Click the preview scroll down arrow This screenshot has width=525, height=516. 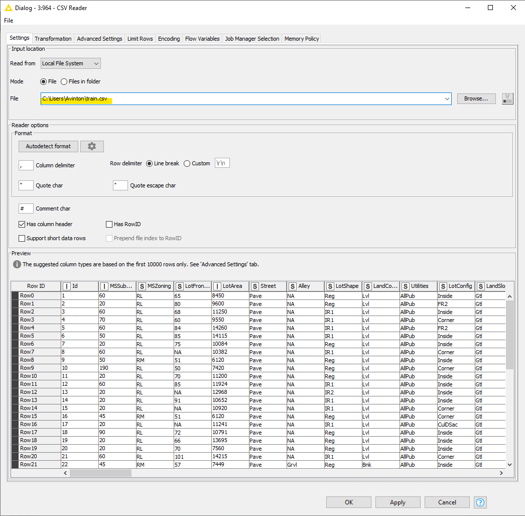509,464
